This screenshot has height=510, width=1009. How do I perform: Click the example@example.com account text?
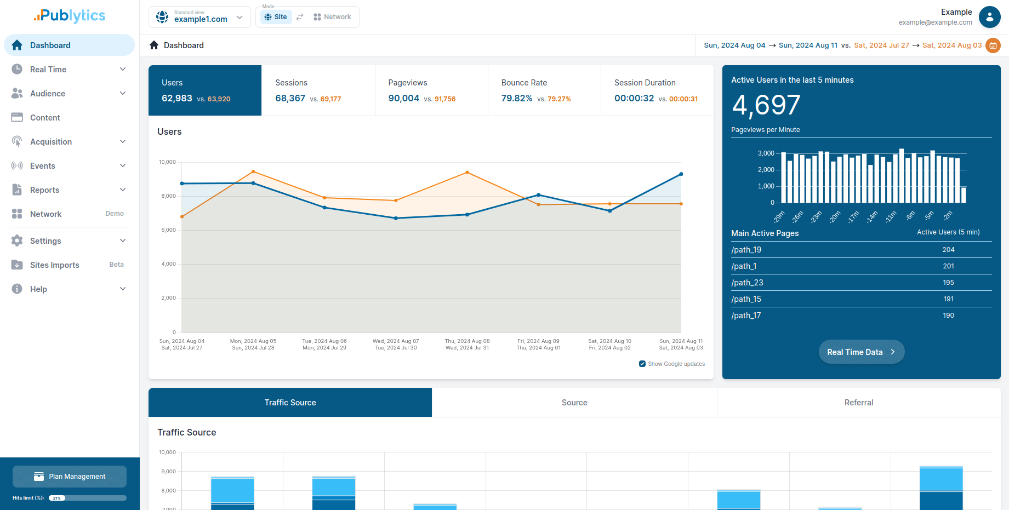pyautogui.click(x=936, y=22)
